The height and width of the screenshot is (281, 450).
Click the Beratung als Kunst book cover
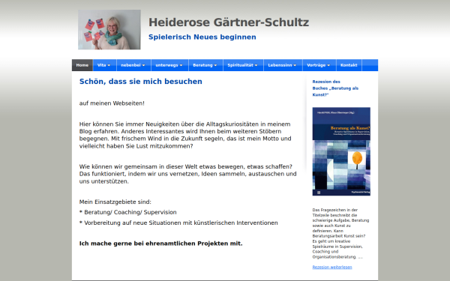point(341,151)
